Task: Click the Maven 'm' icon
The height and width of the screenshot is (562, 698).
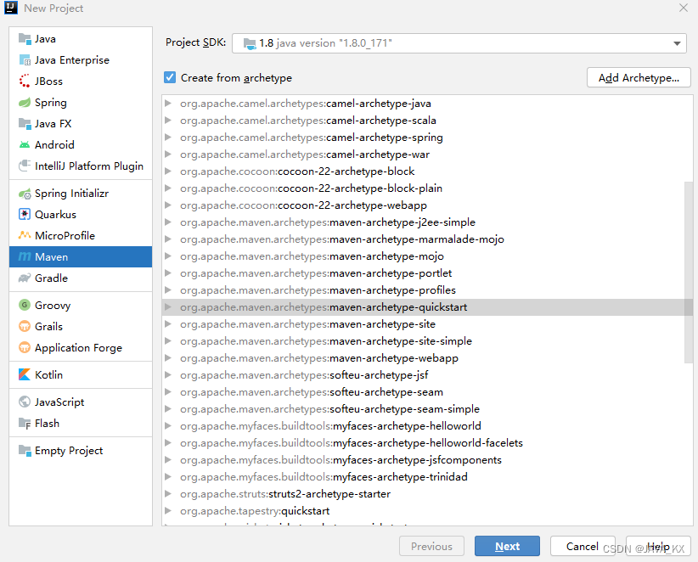Action: point(25,256)
